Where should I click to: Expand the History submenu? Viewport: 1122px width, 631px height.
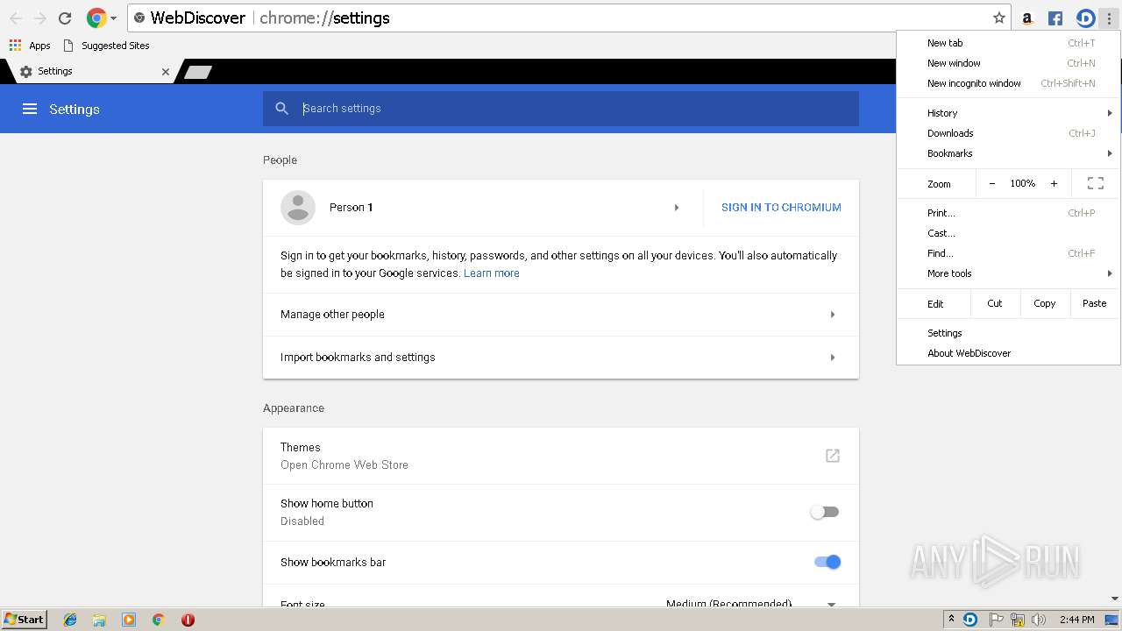tap(1008, 113)
